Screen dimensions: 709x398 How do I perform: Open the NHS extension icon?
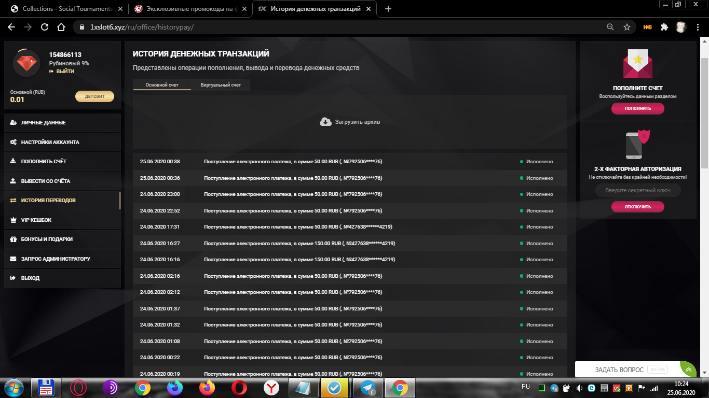(647, 27)
